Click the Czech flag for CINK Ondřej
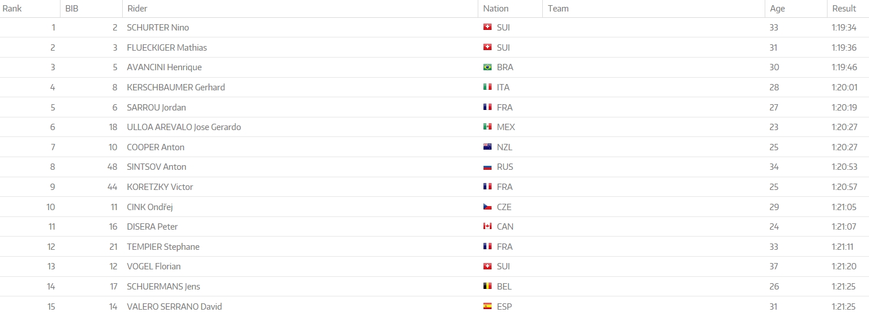 487,207
